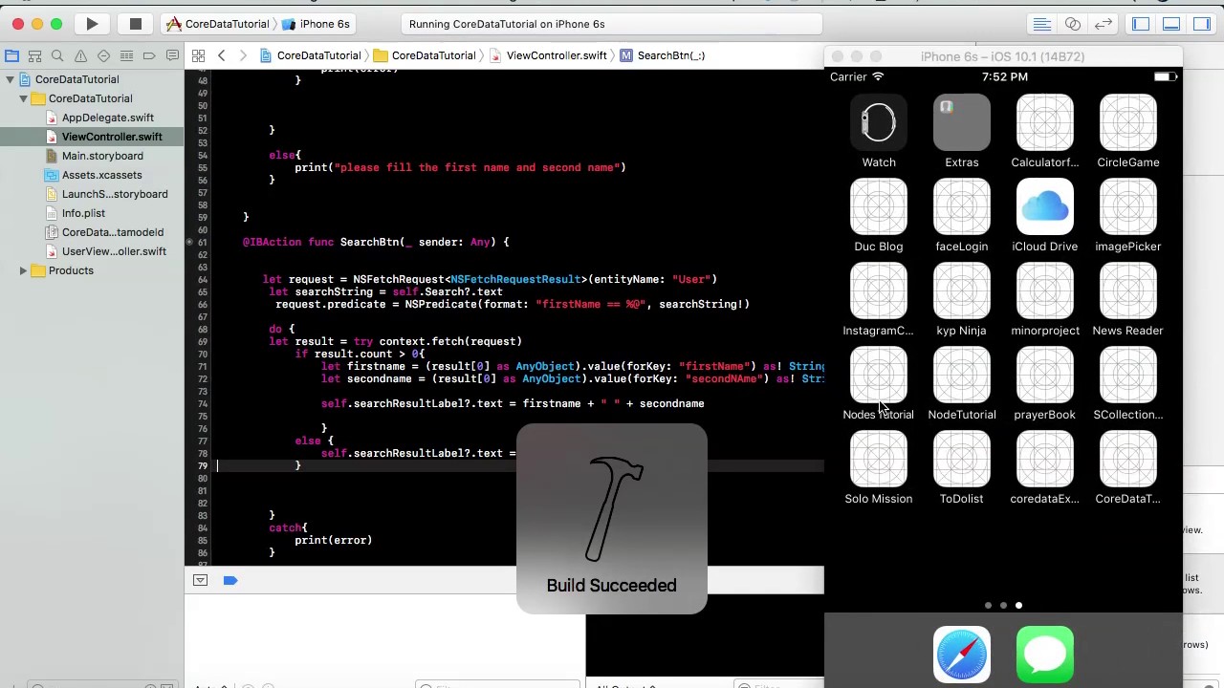Open the ViewController.swift breadcrumb menu
The height and width of the screenshot is (688, 1224).
[548, 55]
